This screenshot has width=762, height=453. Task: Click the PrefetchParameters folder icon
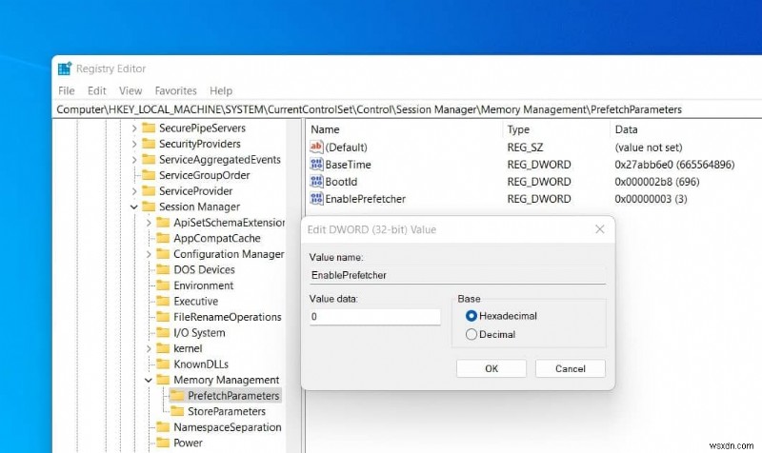(177, 395)
